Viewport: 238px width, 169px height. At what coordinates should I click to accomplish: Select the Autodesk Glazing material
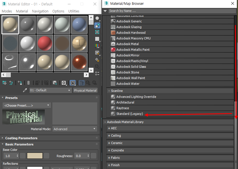click(x=172, y=27)
